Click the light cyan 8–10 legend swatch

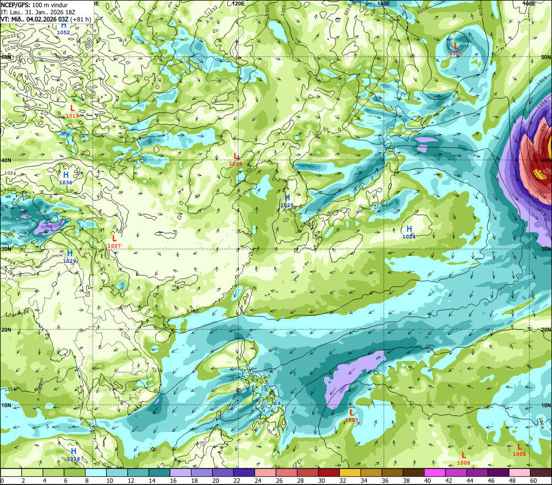[95, 472]
